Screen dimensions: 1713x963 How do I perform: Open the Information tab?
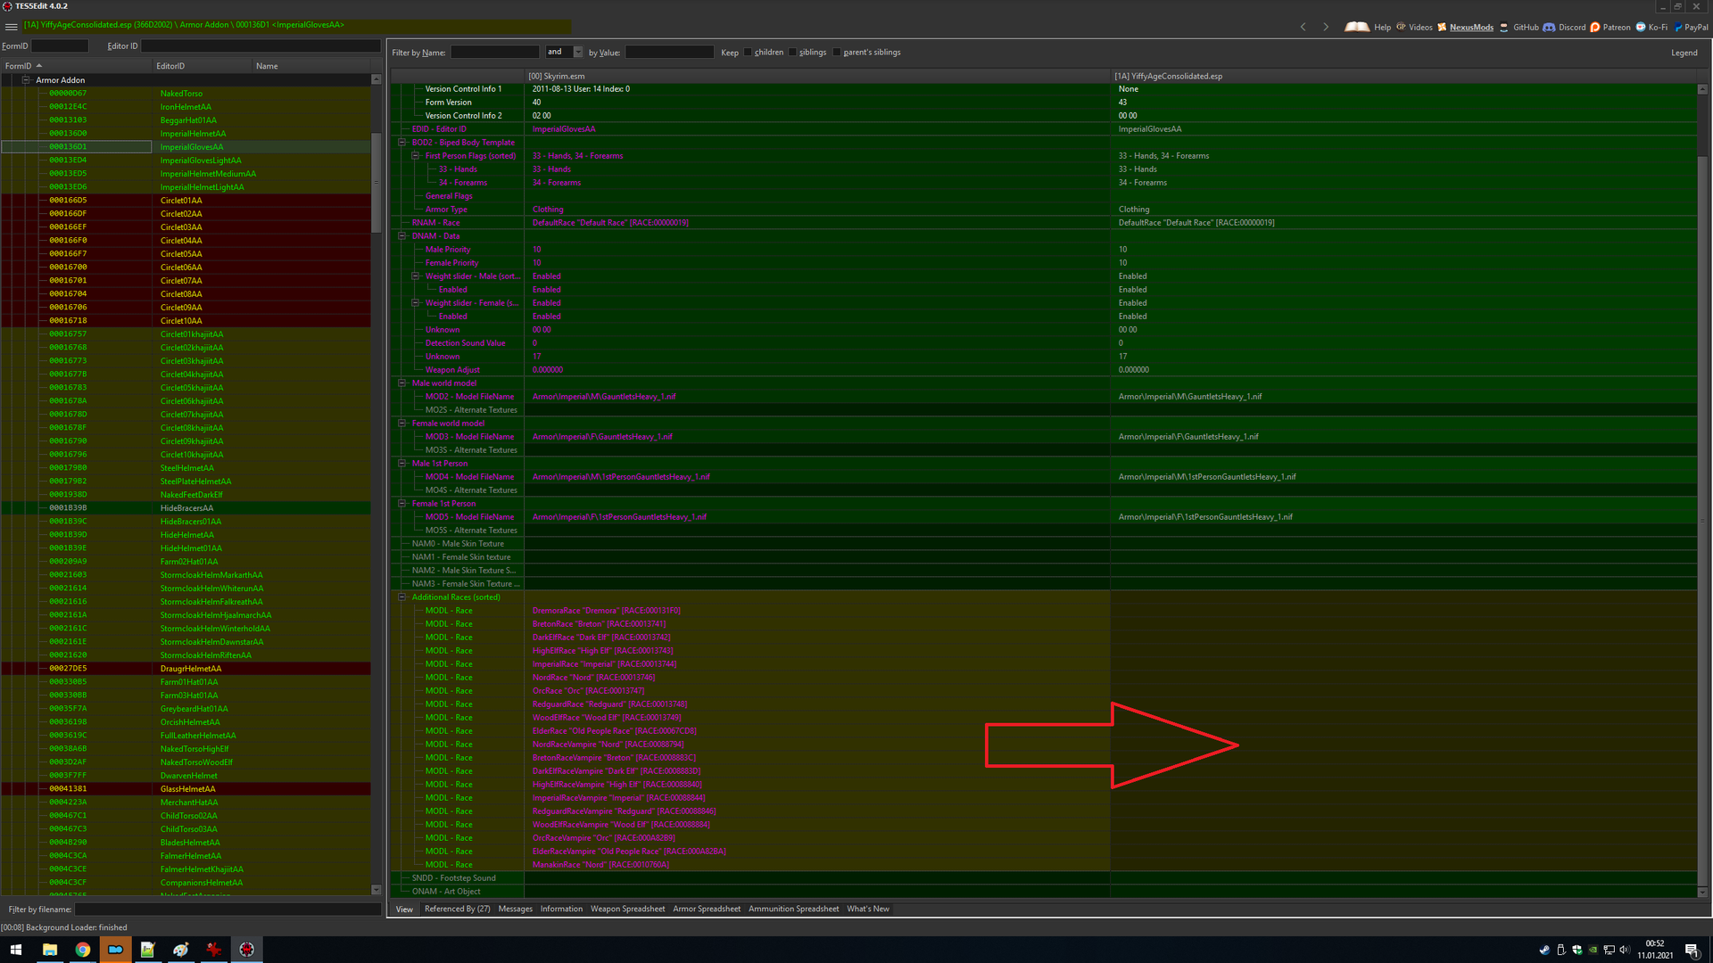[x=561, y=909]
